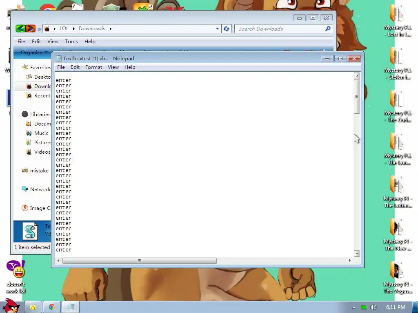
Task: Click the orange Forward arrow in Explorer
Action: click(30, 29)
